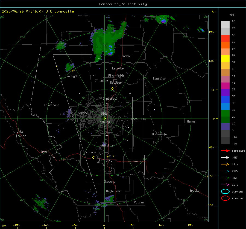Image resolution: width=246 pixels, height=229 pixels.
Task: Click the yellow radar-site diamond at Didsbury
Action: click(104, 119)
